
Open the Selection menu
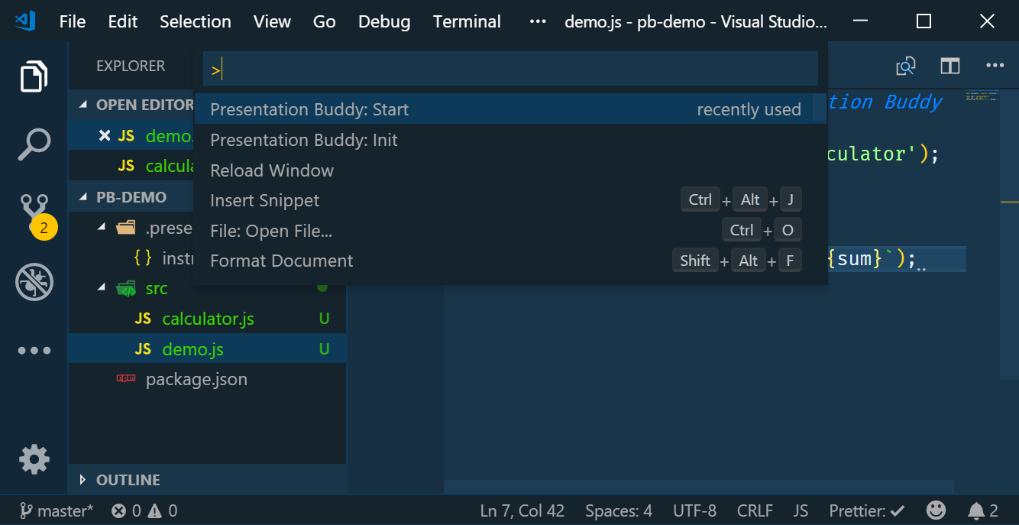(x=196, y=21)
